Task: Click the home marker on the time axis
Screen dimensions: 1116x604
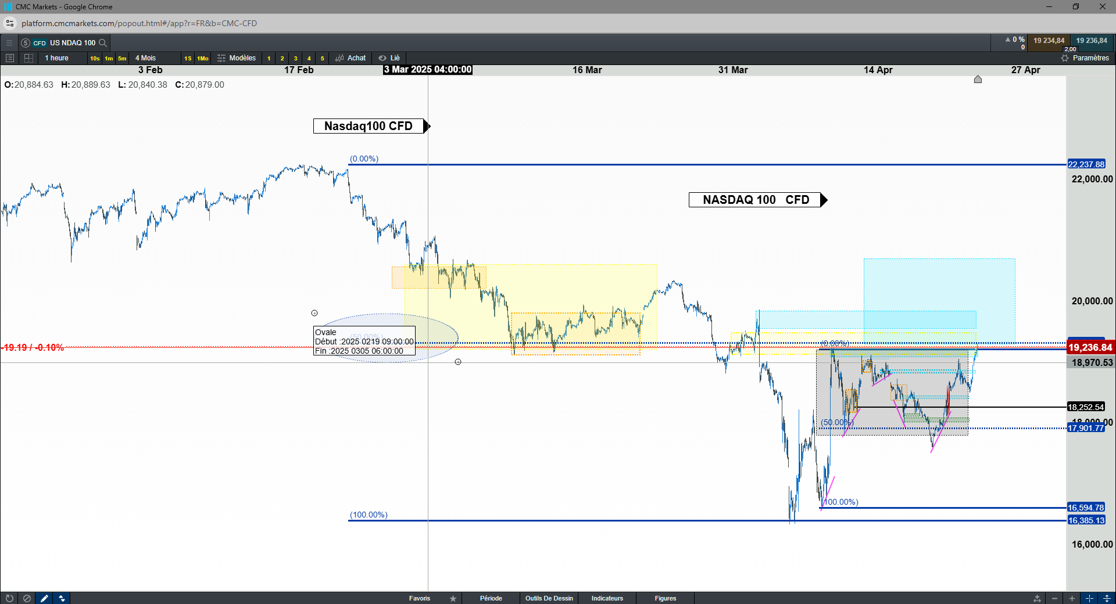Action: [x=978, y=79]
